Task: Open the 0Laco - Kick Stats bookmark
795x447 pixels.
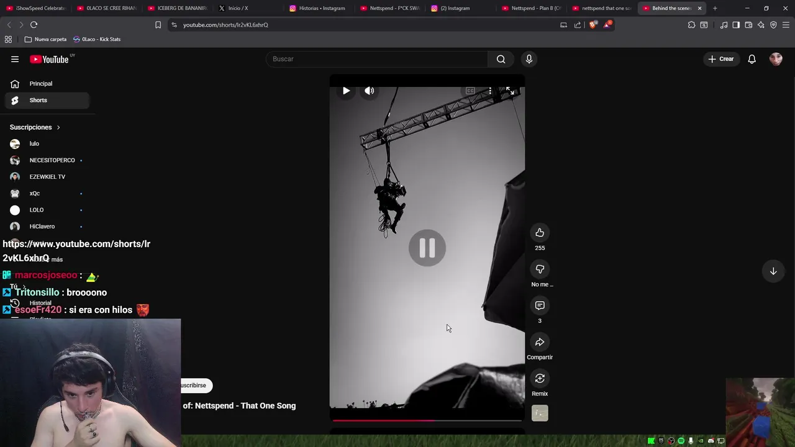Action: point(97,39)
